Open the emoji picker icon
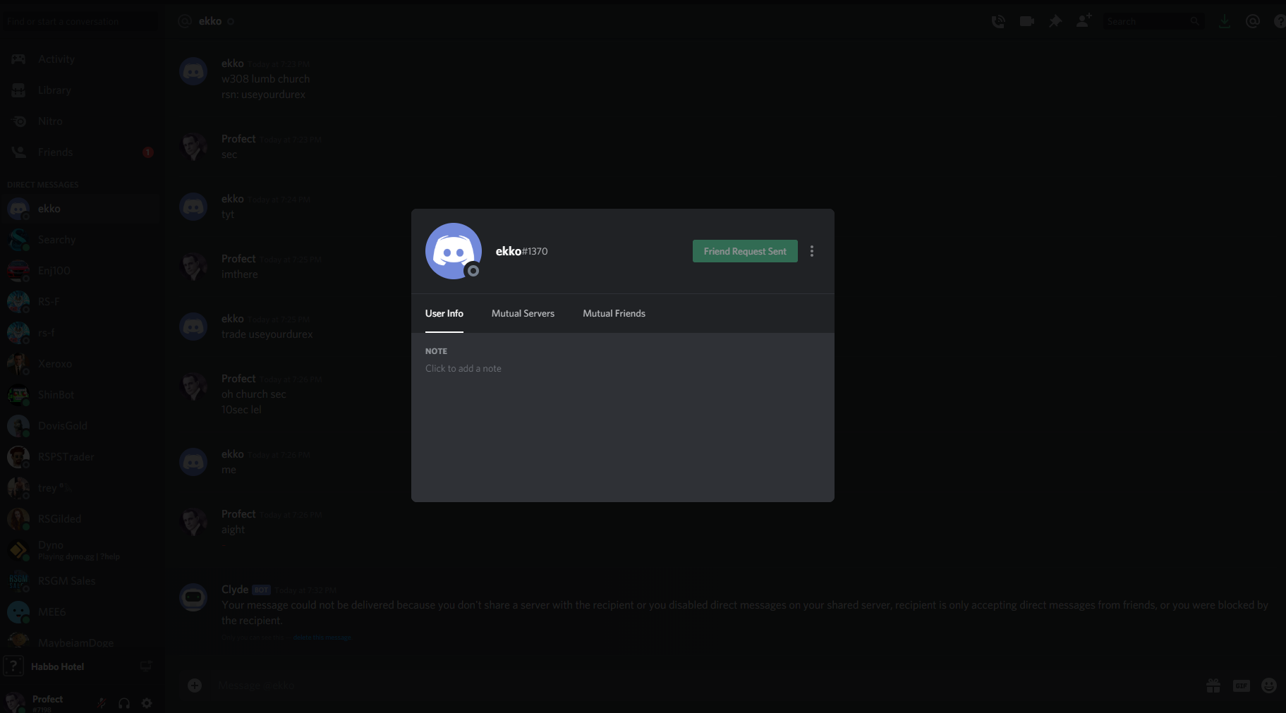1286x713 pixels. point(1269,685)
